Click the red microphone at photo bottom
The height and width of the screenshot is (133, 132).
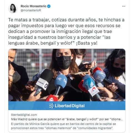tap(52, 98)
